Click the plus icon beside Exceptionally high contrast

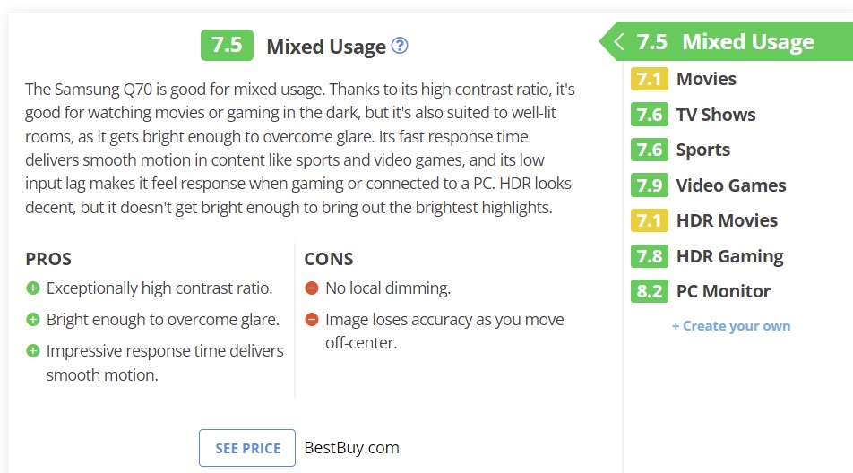point(33,288)
